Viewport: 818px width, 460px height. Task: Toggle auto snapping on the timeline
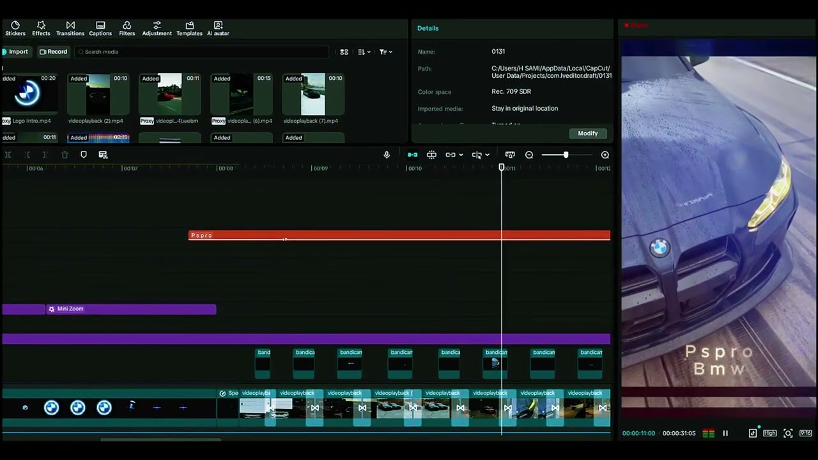pos(431,155)
